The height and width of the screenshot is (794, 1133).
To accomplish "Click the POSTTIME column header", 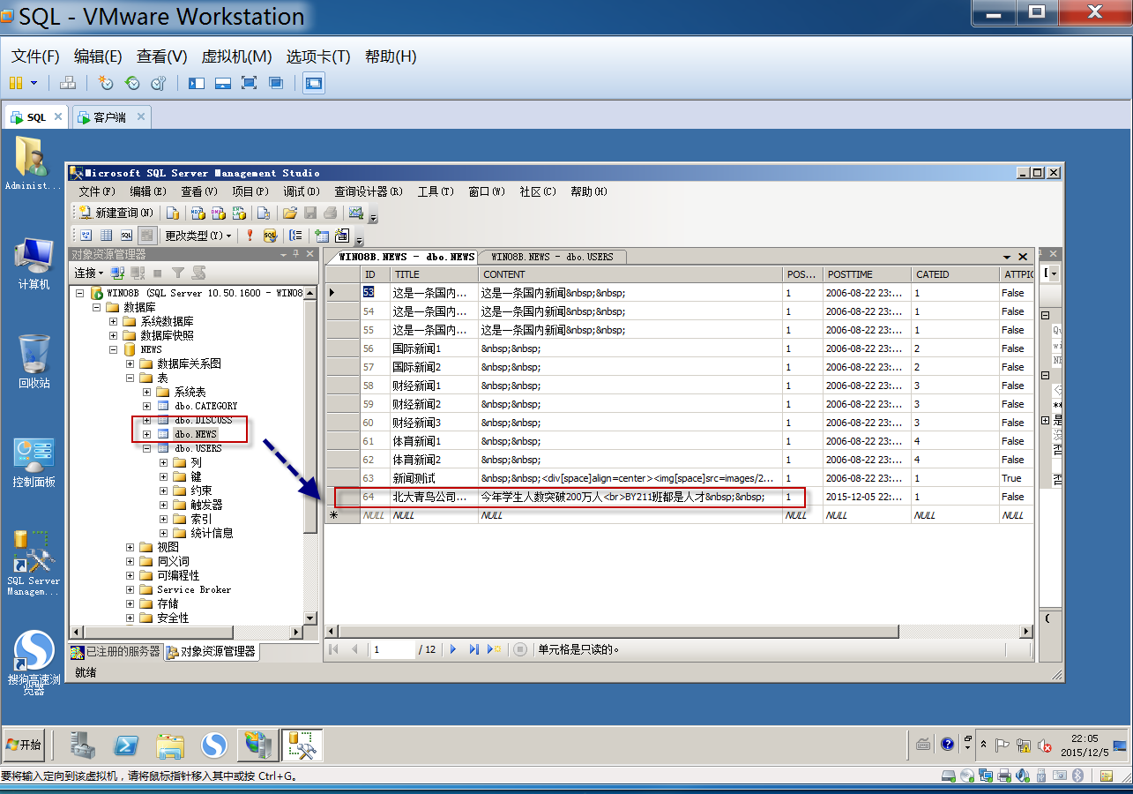I will [x=868, y=274].
